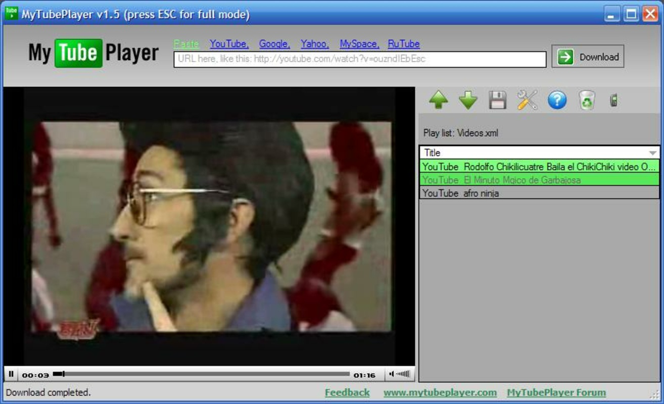Open help with blue question mark icon
Viewport: 664px width, 404px height.
point(557,100)
